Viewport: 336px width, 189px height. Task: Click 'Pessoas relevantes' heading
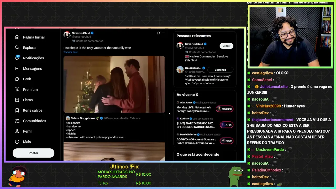[x=193, y=36]
